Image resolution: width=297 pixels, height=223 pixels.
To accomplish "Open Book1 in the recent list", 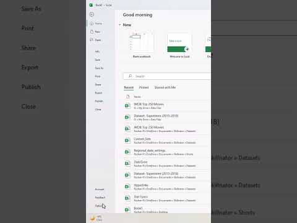I will 167,209.
